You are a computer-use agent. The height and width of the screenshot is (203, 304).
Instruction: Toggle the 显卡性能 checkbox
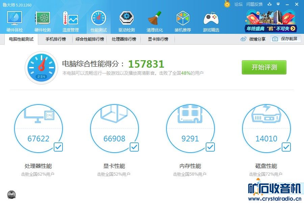point(134,147)
